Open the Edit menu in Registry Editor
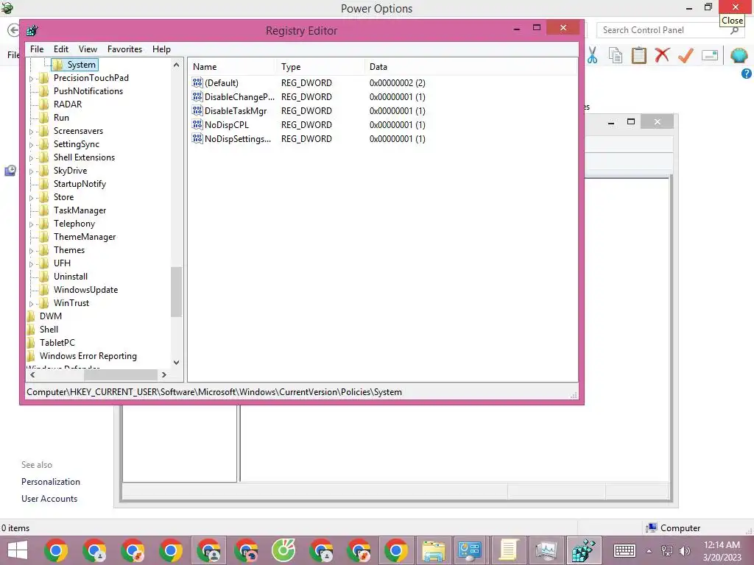The image size is (754, 565). [x=60, y=49]
